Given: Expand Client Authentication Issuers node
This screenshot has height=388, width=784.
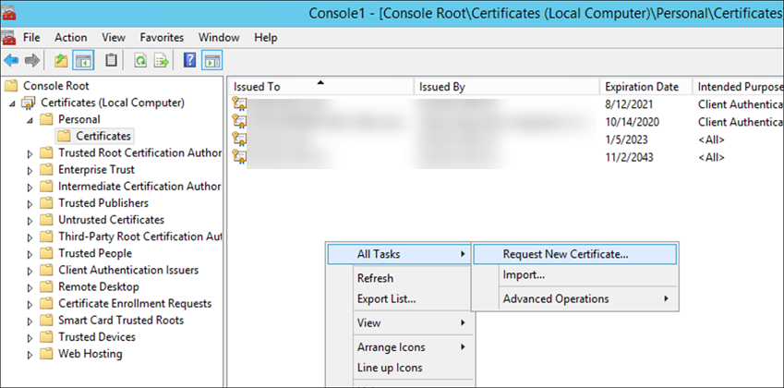Looking at the screenshot, I should pos(30,271).
